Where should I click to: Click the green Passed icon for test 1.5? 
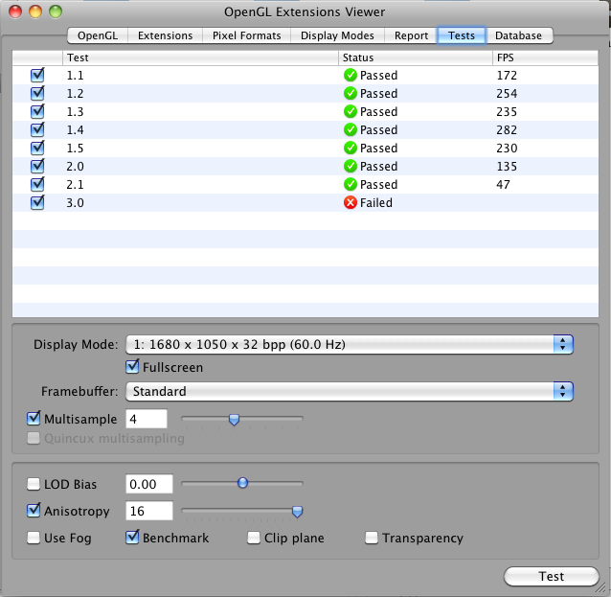click(351, 148)
